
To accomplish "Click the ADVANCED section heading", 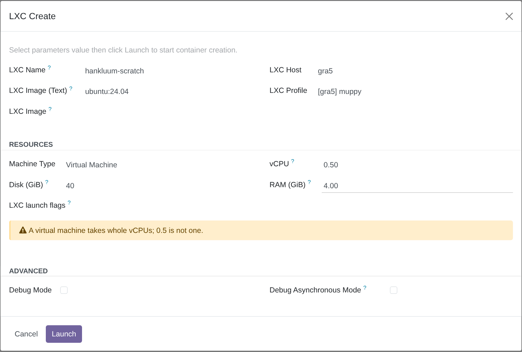I will pyautogui.click(x=28, y=271).
